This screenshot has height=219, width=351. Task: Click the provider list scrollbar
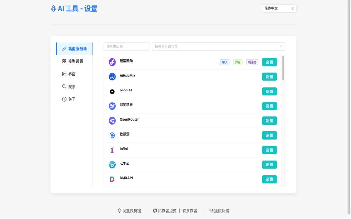click(283, 68)
